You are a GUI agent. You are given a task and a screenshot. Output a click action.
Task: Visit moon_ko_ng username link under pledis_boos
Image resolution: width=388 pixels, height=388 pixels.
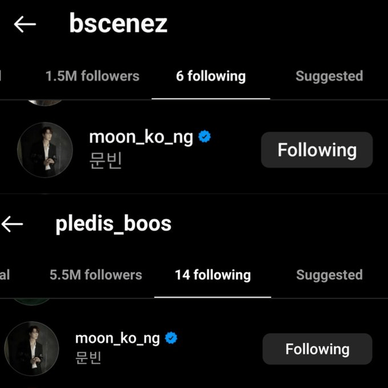click(118, 338)
